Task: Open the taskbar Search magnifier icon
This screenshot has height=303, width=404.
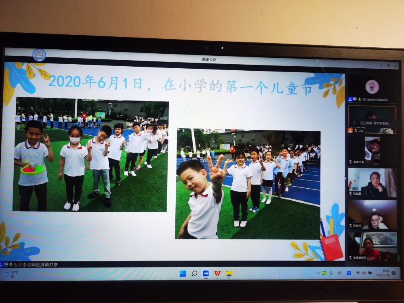Action: point(194,274)
